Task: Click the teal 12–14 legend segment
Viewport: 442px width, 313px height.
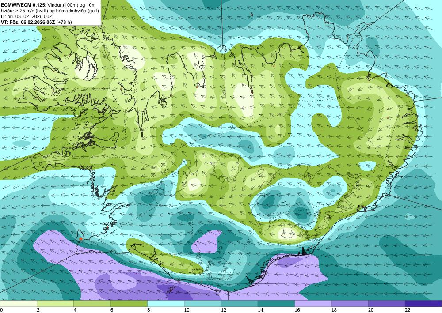Action: pyautogui.click(x=239, y=304)
